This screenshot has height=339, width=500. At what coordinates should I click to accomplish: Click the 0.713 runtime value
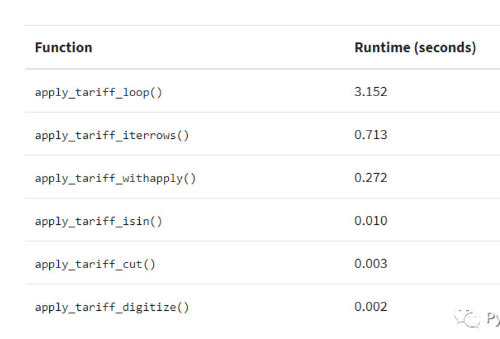coord(371,135)
